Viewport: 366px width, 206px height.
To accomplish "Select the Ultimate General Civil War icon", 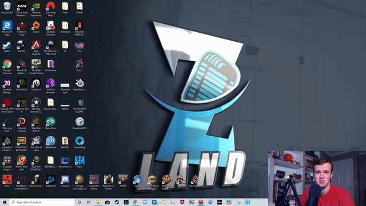I will coord(36,105).
